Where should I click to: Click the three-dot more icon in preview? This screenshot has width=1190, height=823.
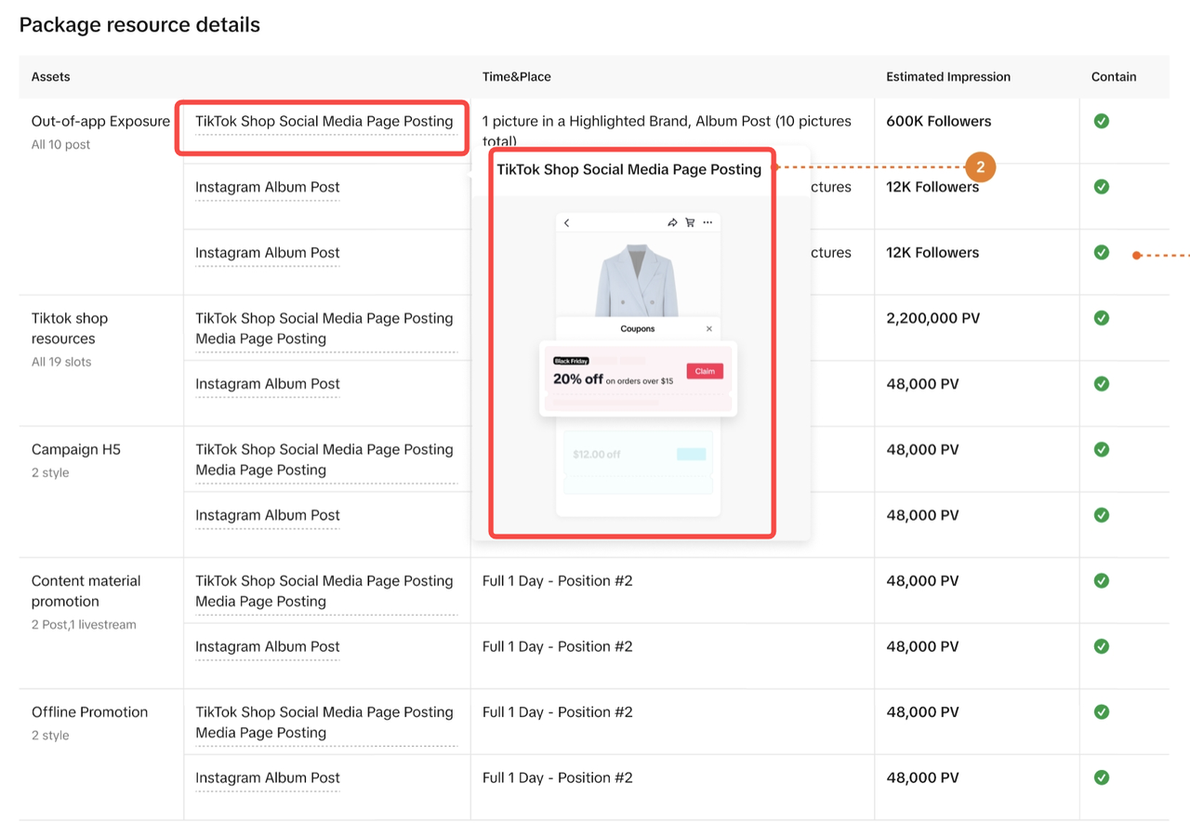coord(707,223)
